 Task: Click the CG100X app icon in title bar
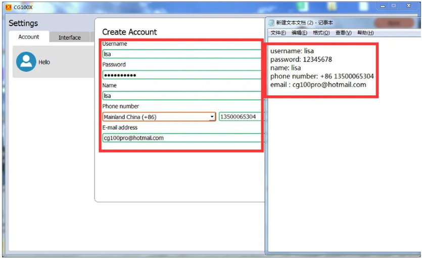pyautogui.click(x=9, y=7)
